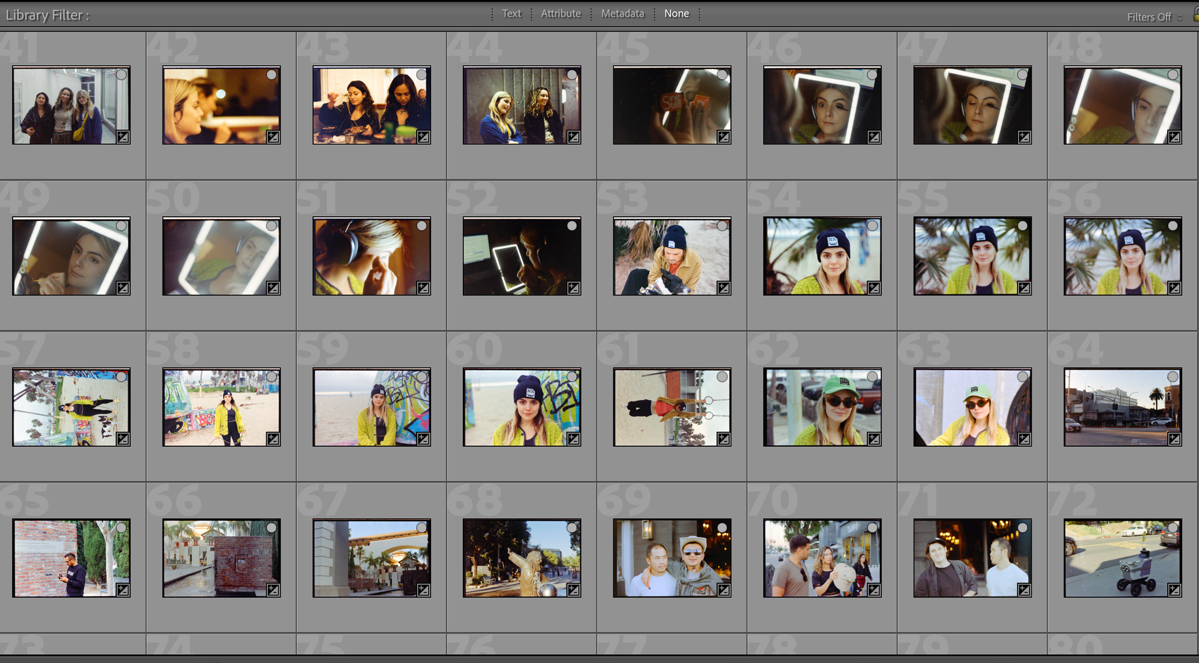
Task: Click the develop adjustments badge on photo 41
Action: [x=123, y=137]
